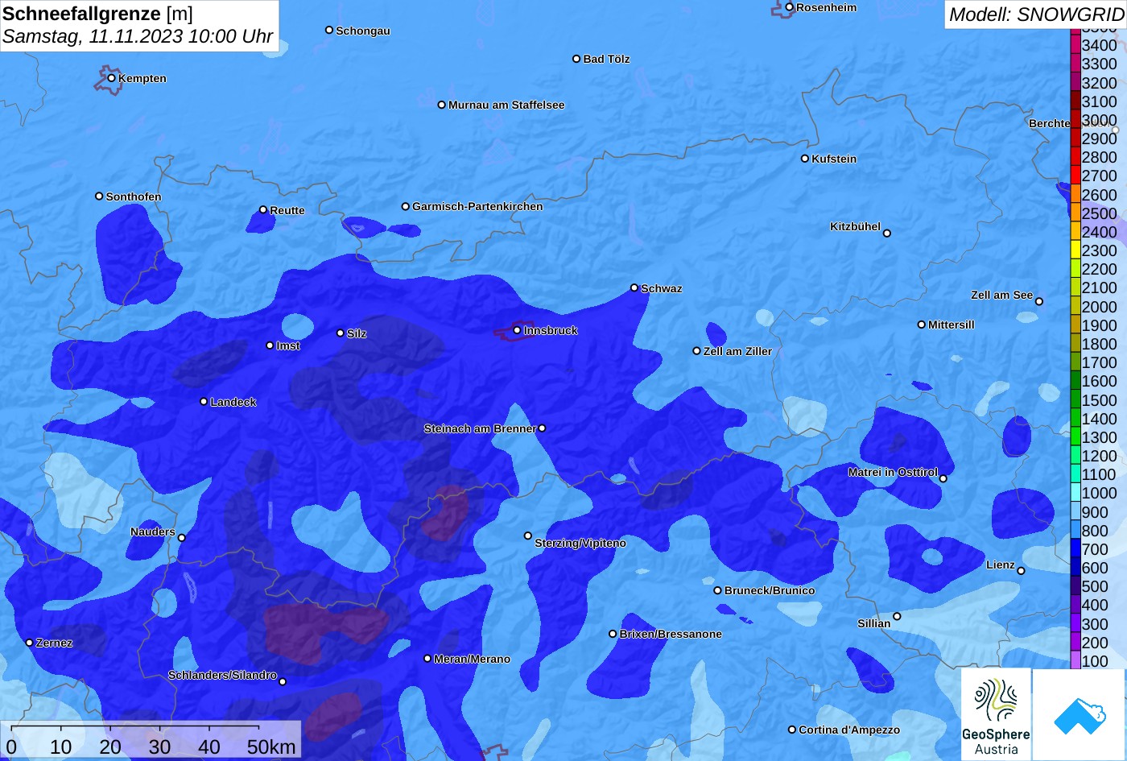Click the Zernez marker dot
Image resolution: width=1127 pixels, height=761 pixels.
click(30, 643)
